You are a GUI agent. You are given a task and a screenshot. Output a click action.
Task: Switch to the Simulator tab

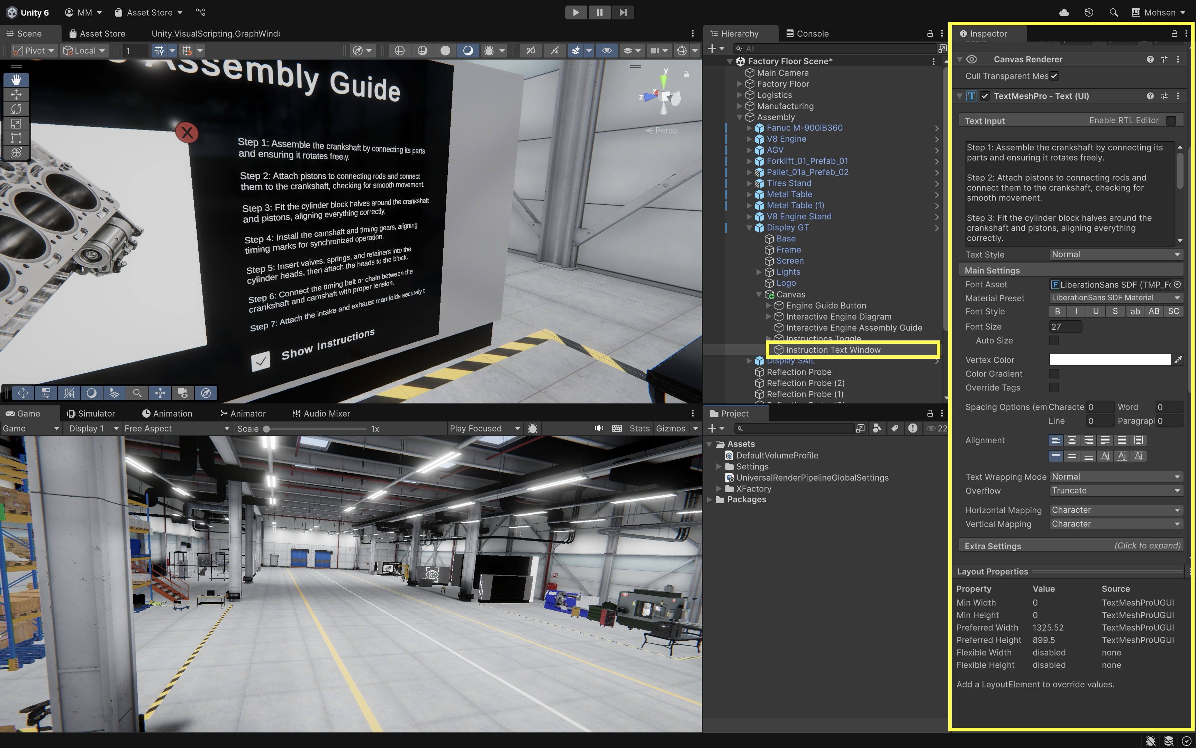[91, 413]
